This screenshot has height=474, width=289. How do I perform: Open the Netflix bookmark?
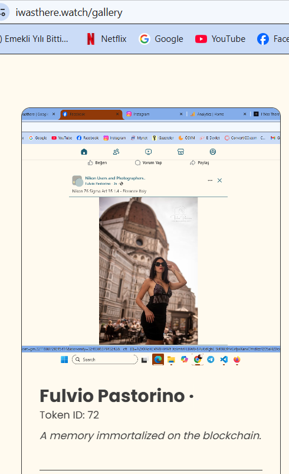[x=107, y=39]
